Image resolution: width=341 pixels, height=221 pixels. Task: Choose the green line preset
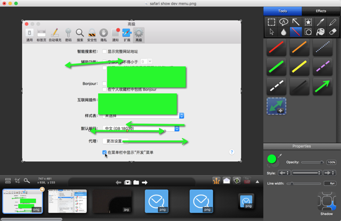pos(276,66)
